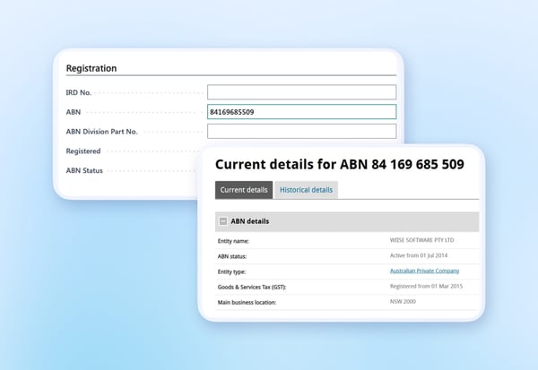The height and width of the screenshot is (370, 538).
Task: Click the Current details for ABN heading
Action: click(339, 164)
